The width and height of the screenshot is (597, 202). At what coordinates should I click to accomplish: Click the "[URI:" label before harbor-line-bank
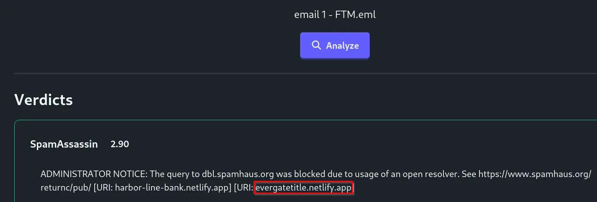tap(103, 188)
